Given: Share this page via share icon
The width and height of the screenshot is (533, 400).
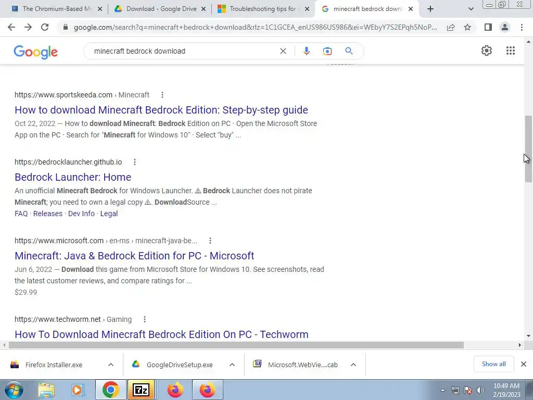Looking at the screenshot, I should 451,27.
